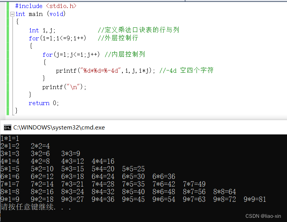
Task: Click console output '9*9=81'
Action: click(x=255, y=199)
